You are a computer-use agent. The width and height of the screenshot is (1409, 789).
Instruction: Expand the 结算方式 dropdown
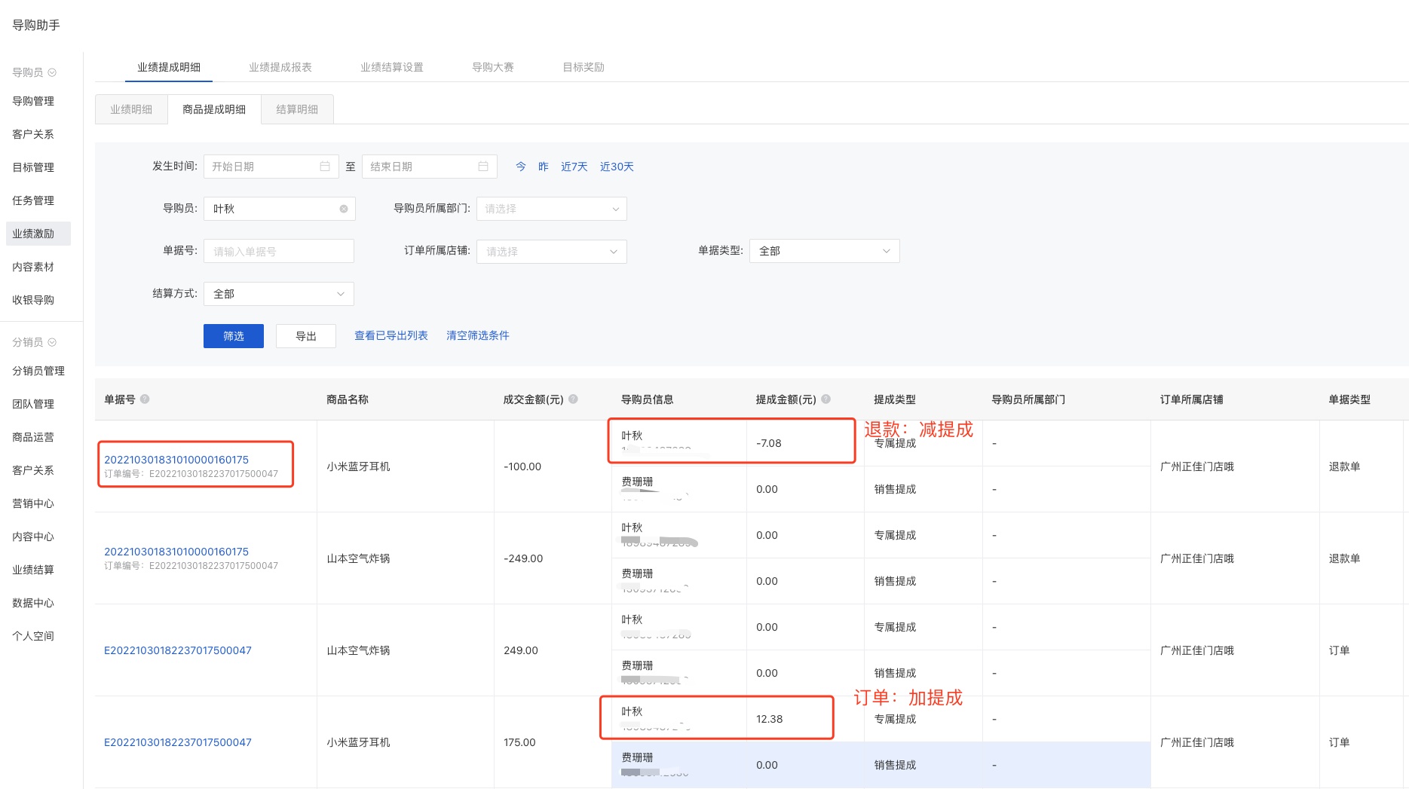[278, 294]
